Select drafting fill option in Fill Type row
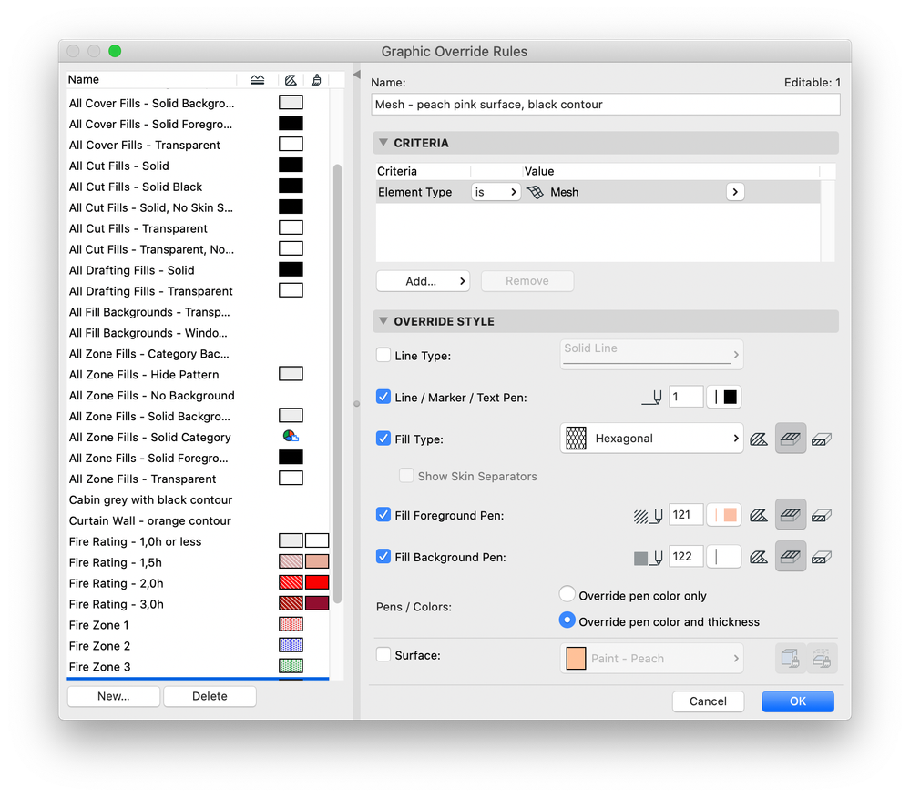910x797 pixels. pos(759,439)
